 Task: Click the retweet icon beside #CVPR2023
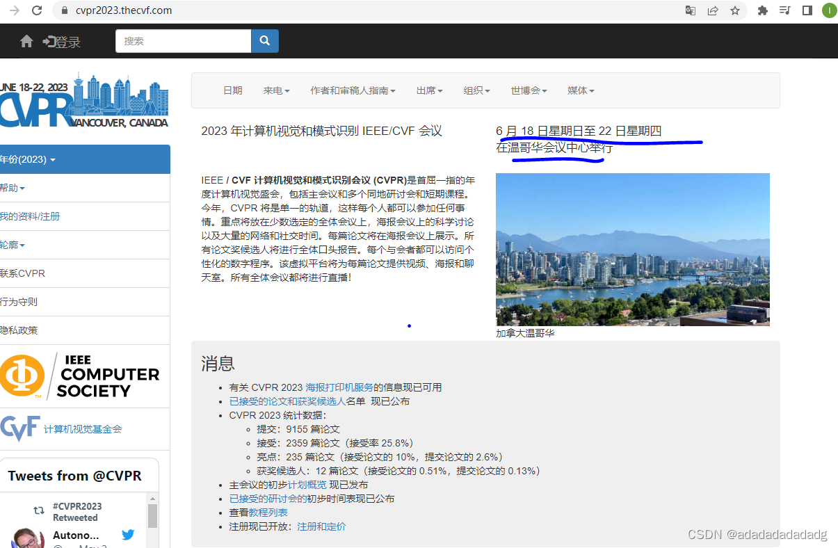click(x=39, y=510)
